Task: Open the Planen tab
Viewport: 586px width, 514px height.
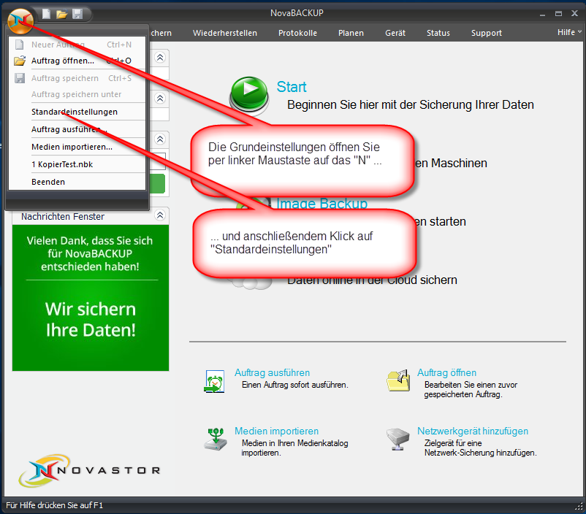Action: [351, 33]
